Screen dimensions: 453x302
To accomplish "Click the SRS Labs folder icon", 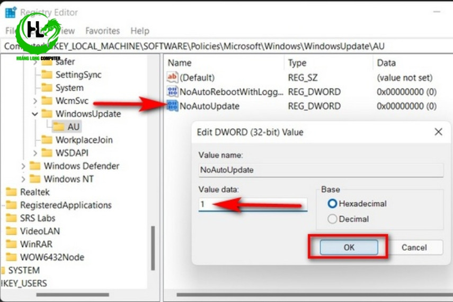I will [11, 218].
